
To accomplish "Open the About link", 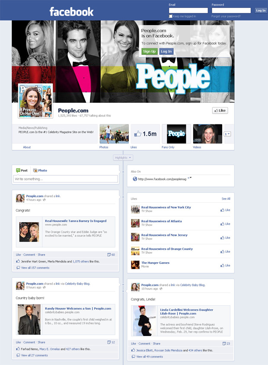I will point(27,147).
